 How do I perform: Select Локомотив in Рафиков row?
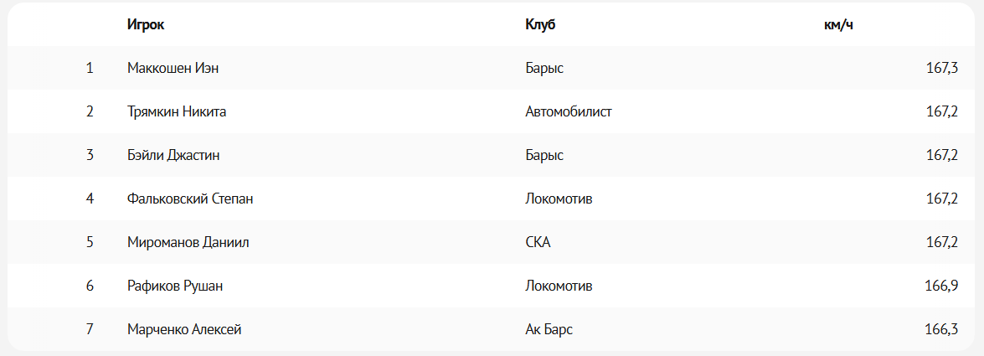pyautogui.click(x=559, y=286)
